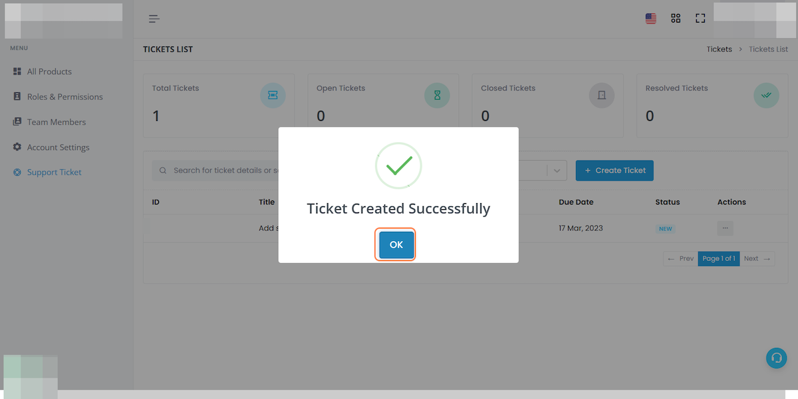Expand the filter dropdown chevron
Viewport: 798px width, 399px height.
(x=557, y=171)
